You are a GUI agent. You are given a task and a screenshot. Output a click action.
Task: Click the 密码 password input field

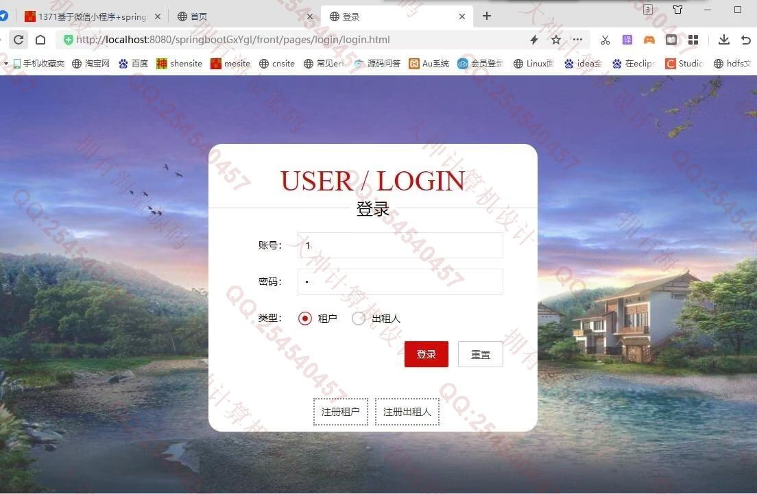click(400, 281)
